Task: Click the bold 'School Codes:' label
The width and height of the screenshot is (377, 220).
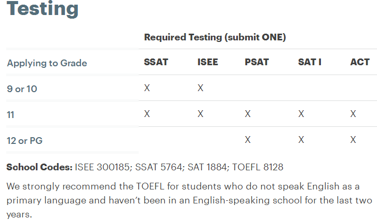Action: [39, 167]
